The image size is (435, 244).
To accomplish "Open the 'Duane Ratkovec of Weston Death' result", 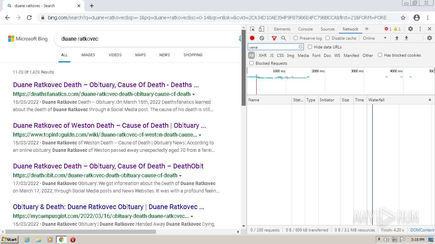I will coord(109,125).
